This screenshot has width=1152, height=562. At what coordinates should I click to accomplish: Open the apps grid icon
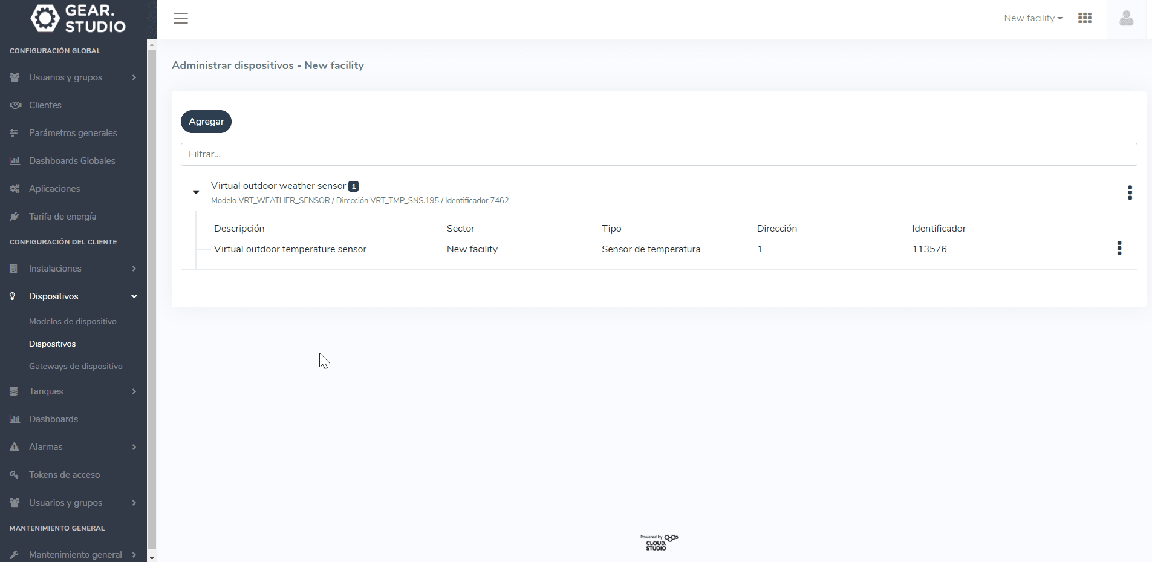[1085, 18]
